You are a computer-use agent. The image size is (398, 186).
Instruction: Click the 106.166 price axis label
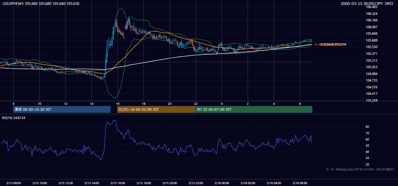(372, 20)
